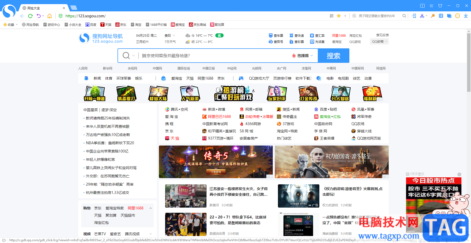
Task: Click the undo closed tab icon
Action: (38, 16)
